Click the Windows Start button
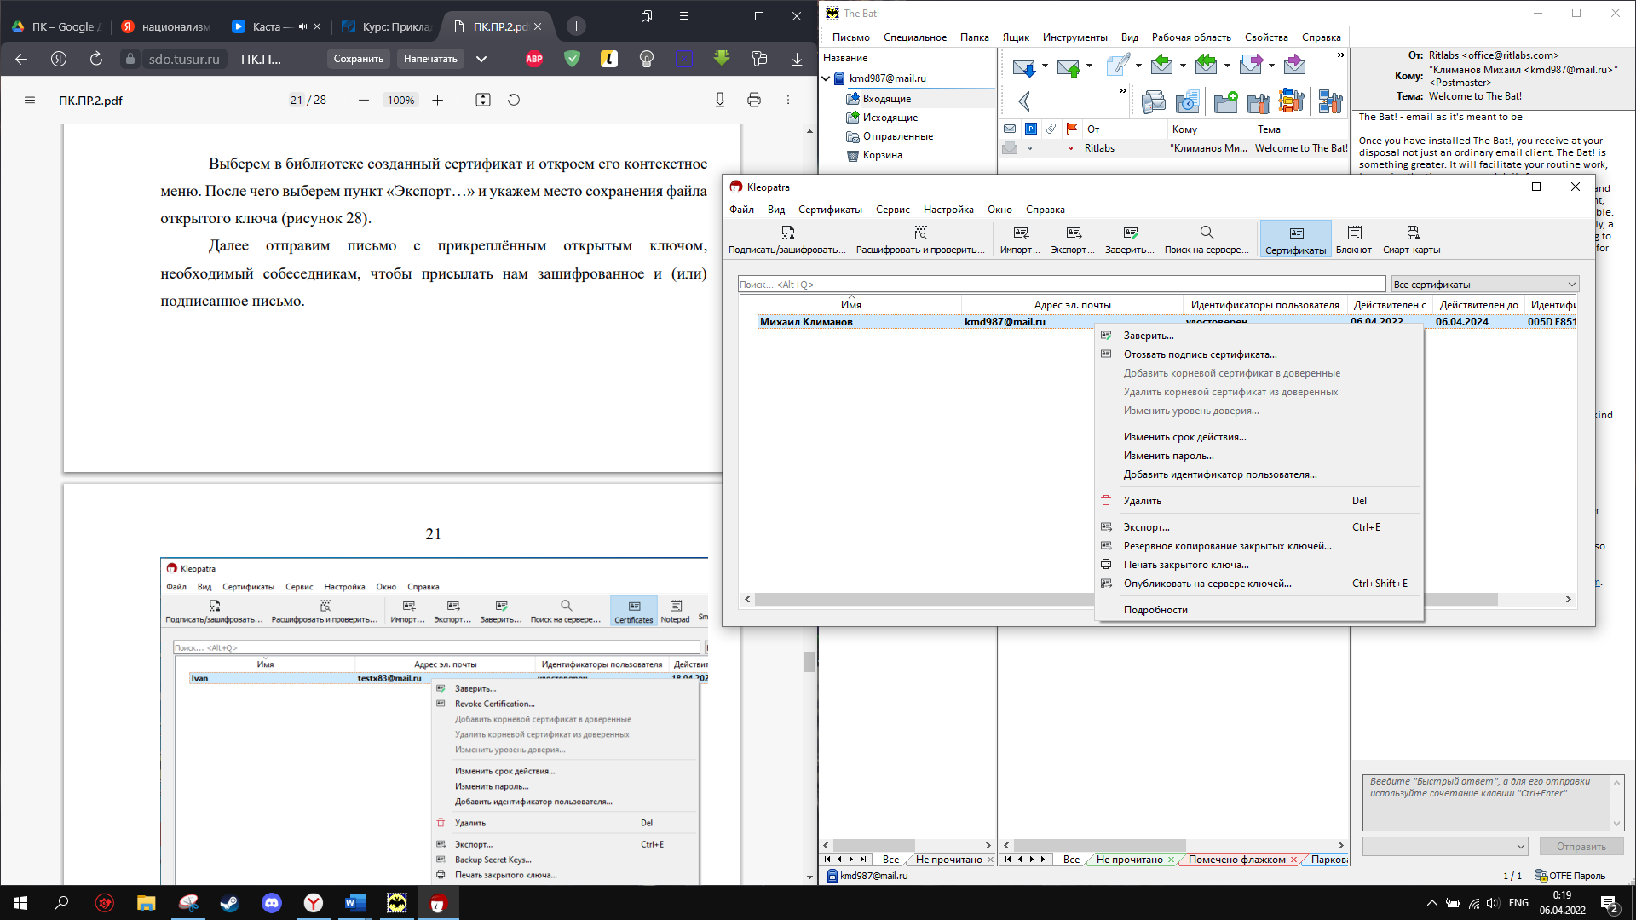Screen dimensions: 1636x920 click(x=20, y=903)
